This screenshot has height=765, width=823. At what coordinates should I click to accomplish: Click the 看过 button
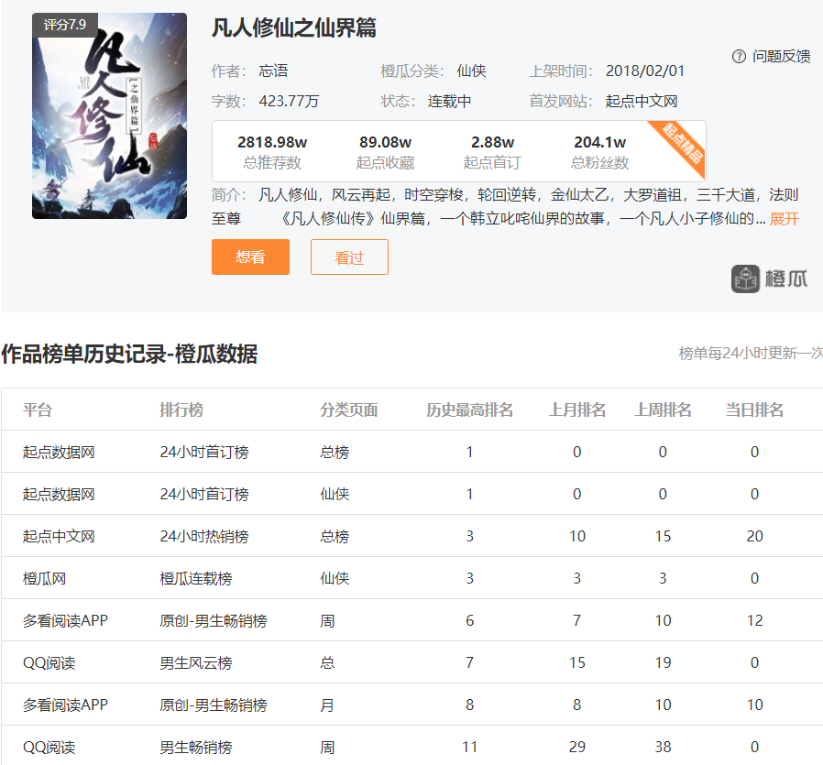tap(349, 257)
